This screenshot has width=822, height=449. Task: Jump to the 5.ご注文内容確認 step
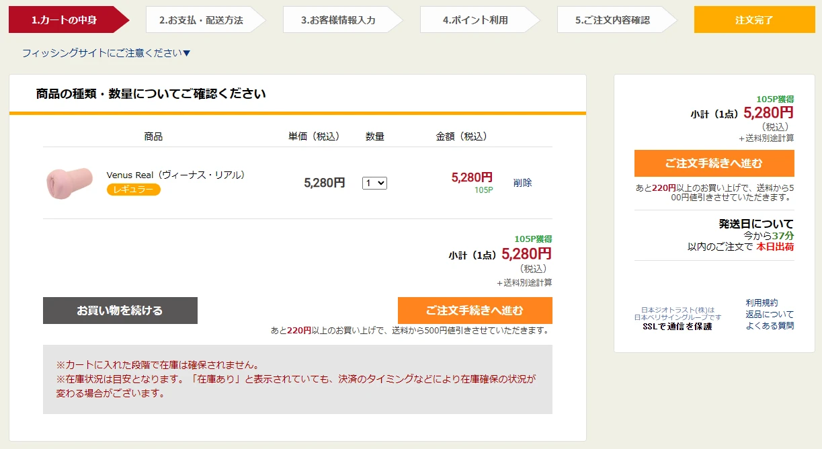tap(612, 20)
